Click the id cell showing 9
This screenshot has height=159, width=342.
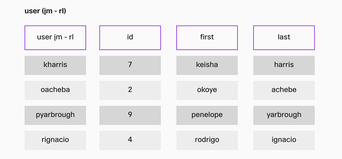pyautogui.click(x=130, y=115)
